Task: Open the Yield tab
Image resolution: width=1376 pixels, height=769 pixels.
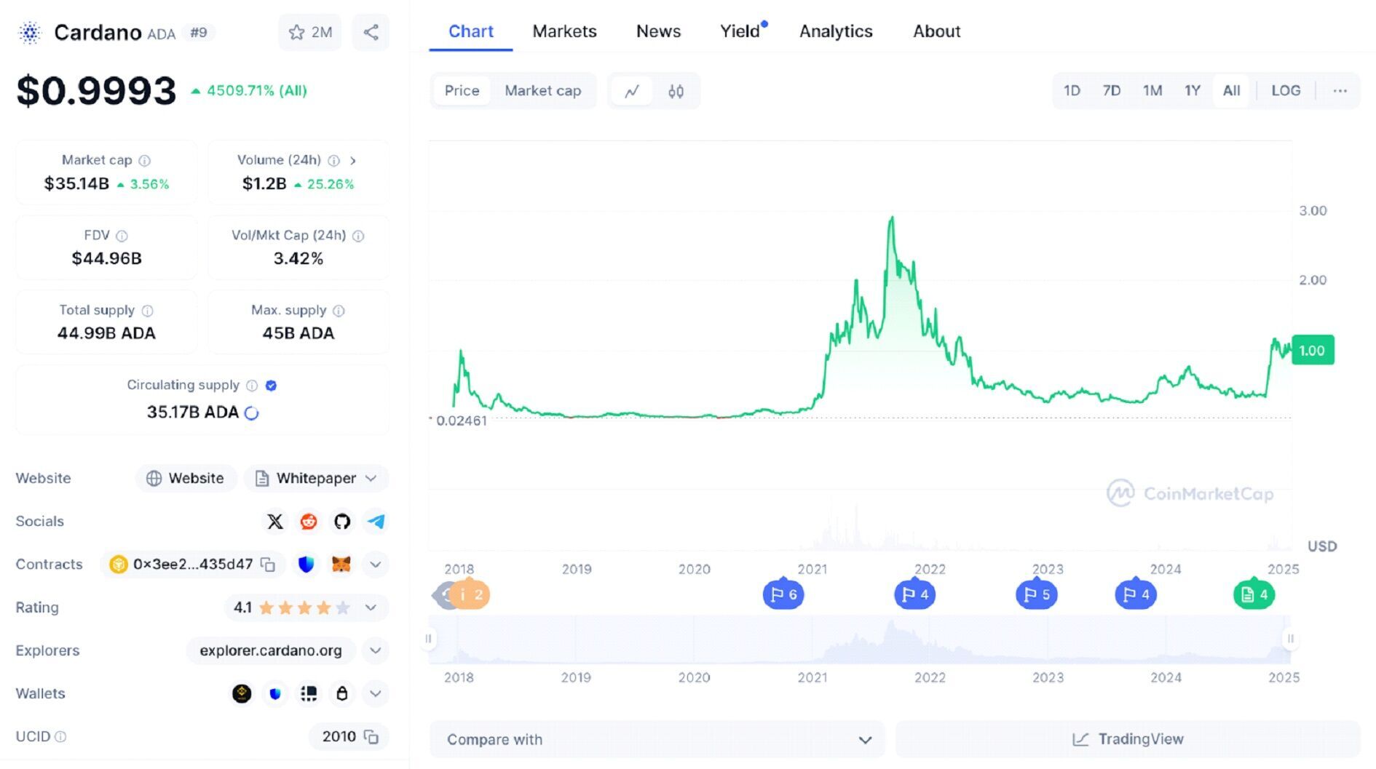Action: [740, 31]
